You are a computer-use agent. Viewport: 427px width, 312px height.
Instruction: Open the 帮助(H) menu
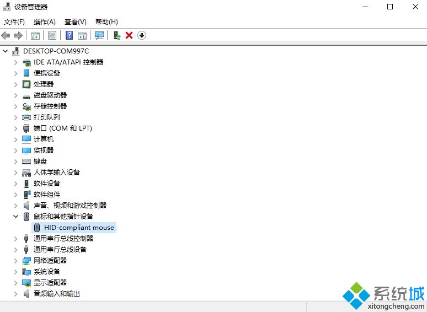[x=106, y=21]
